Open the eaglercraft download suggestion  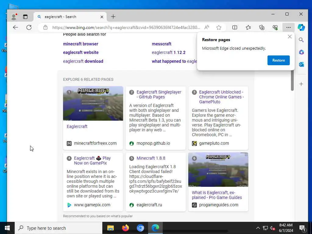point(83,61)
